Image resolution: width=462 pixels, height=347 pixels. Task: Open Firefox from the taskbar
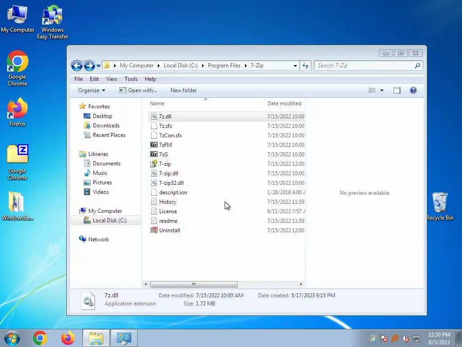[x=68, y=338]
